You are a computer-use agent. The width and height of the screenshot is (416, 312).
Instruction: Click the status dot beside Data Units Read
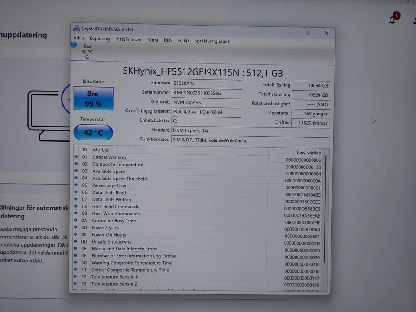pos(76,192)
